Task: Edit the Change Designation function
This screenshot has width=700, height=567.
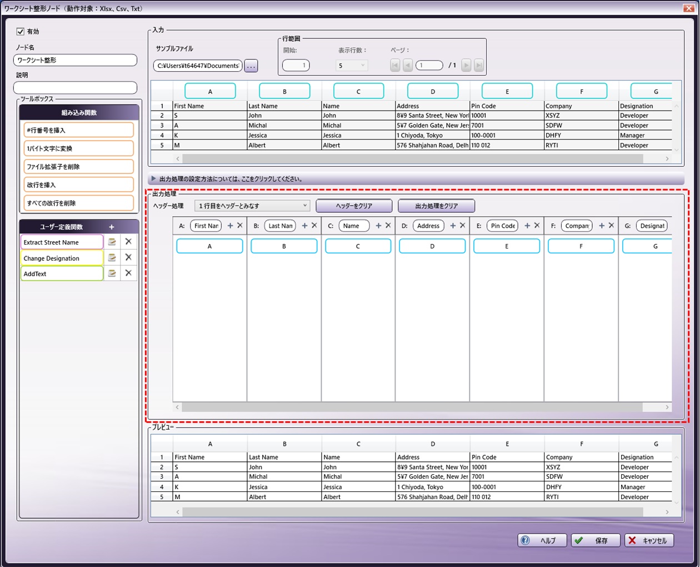Action: tap(112, 258)
